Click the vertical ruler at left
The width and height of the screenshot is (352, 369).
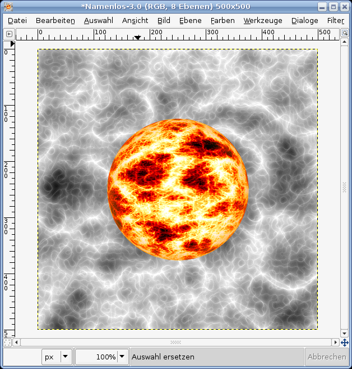click(x=9, y=189)
